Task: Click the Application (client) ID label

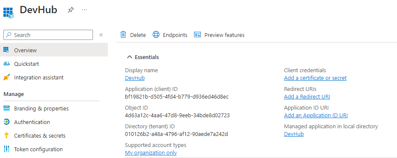Action: tap(151, 89)
